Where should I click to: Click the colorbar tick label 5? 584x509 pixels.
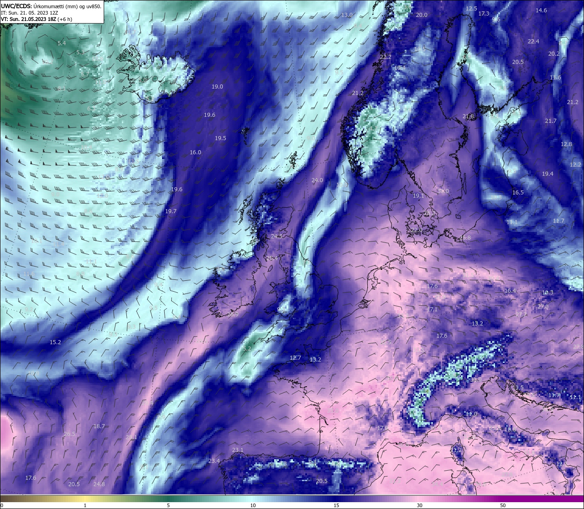click(x=168, y=505)
